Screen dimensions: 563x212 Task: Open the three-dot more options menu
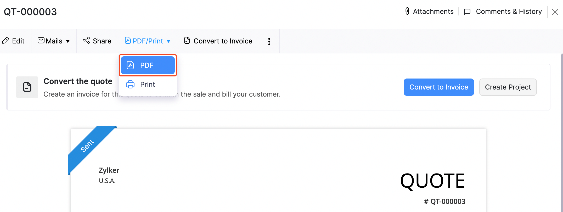(x=269, y=41)
